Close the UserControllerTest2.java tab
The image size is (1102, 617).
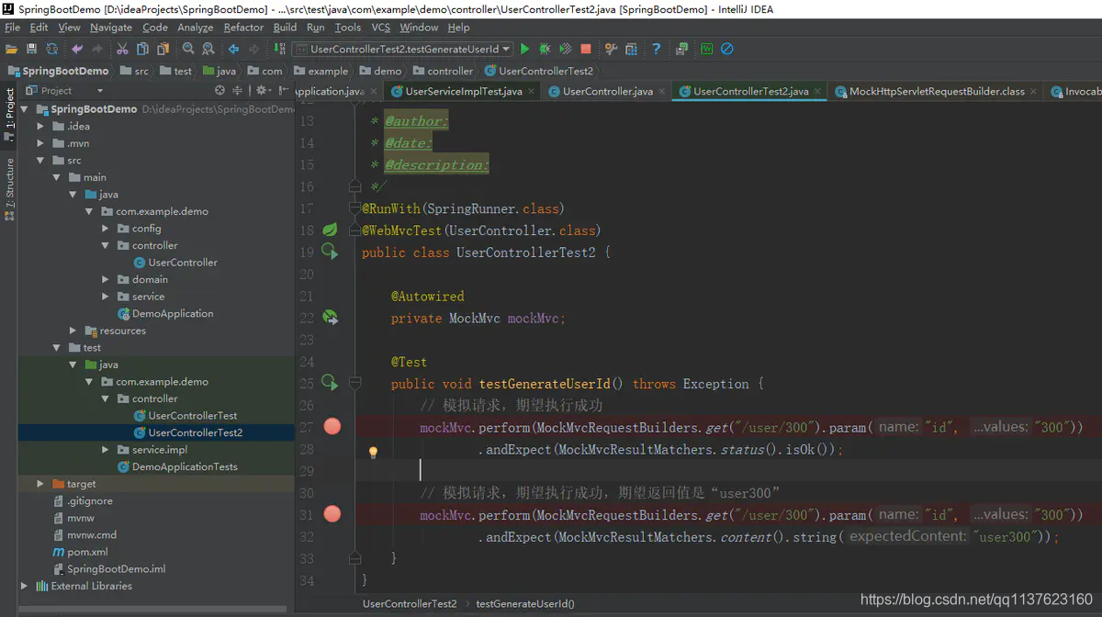point(816,92)
